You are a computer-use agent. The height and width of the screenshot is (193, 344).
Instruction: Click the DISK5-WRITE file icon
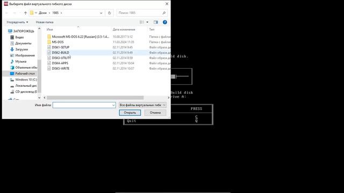coord(49,68)
